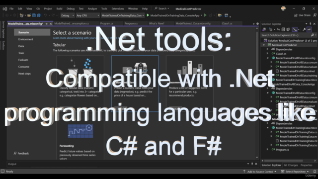Screen dimensions: 318x179
Task: Open the Any CPU platform dropdown
Action: (x=88, y=15)
